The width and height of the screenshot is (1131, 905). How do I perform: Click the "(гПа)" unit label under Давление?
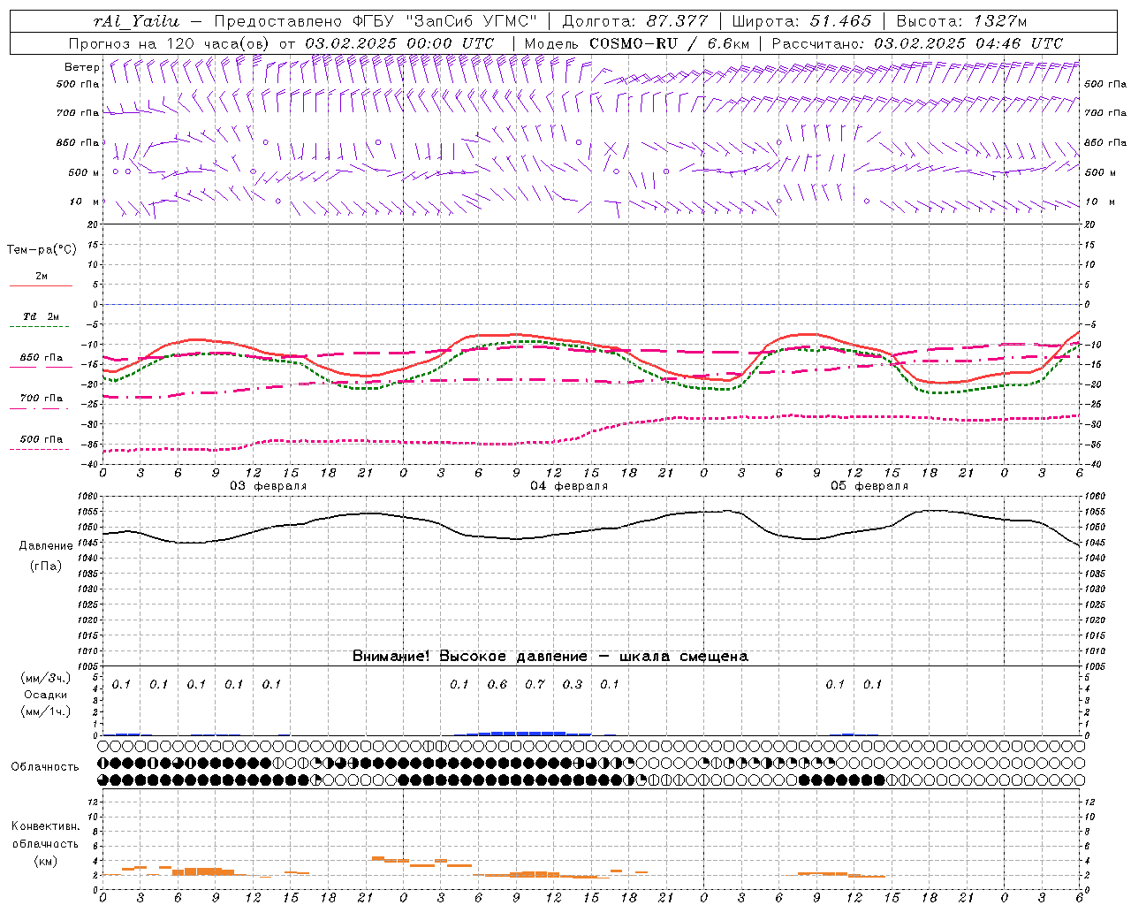click(45, 567)
